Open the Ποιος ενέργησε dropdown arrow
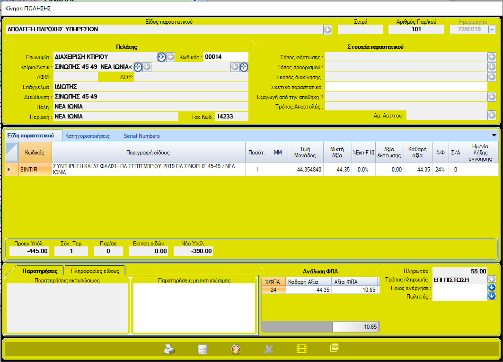 492,288
